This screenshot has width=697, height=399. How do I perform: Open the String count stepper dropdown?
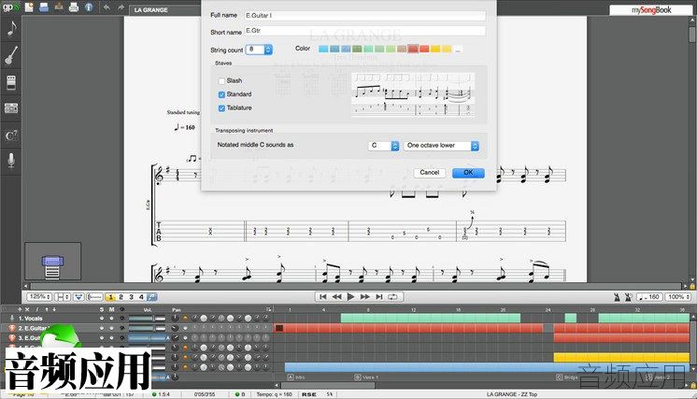click(268, 50)
